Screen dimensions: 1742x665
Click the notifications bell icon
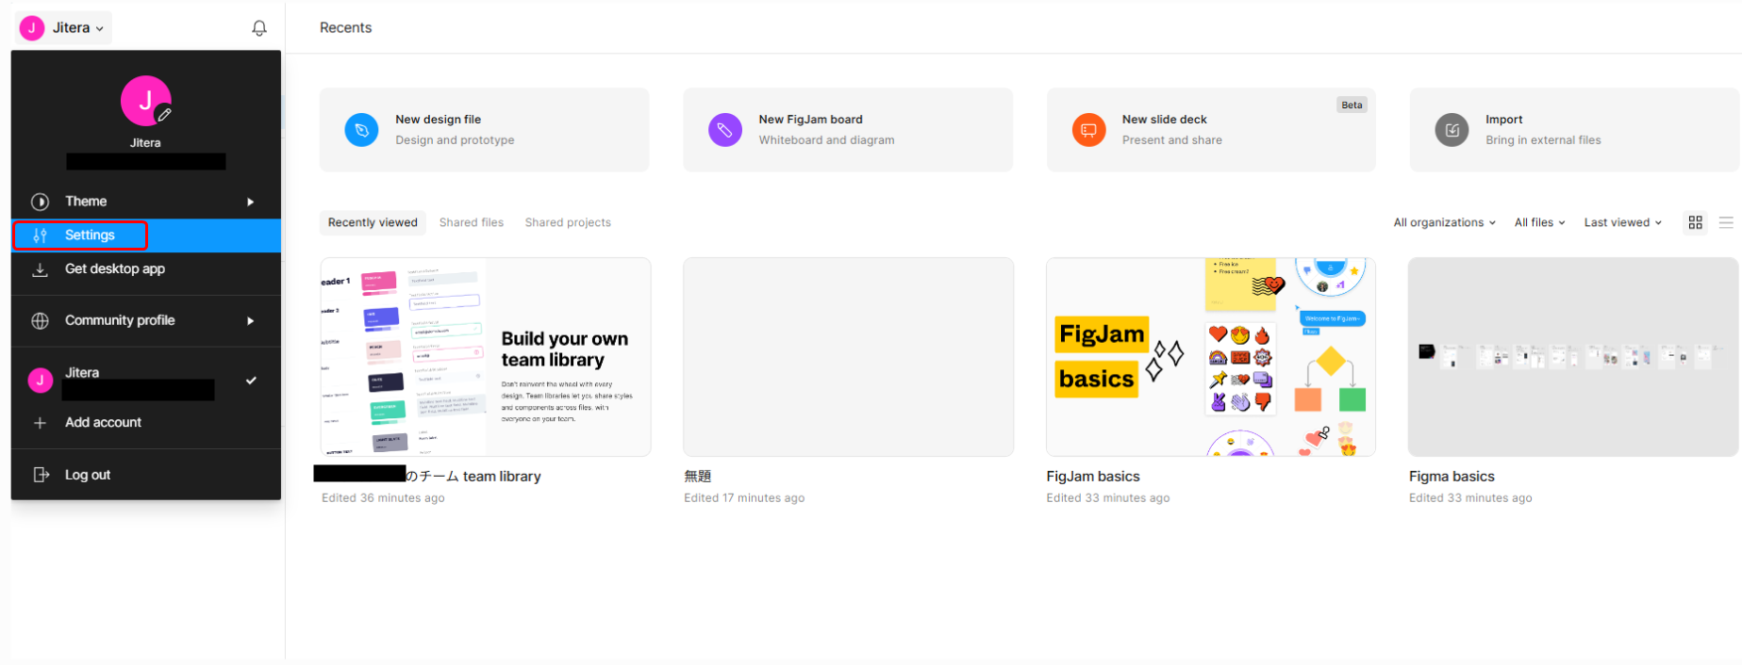[x=259, y=28]
